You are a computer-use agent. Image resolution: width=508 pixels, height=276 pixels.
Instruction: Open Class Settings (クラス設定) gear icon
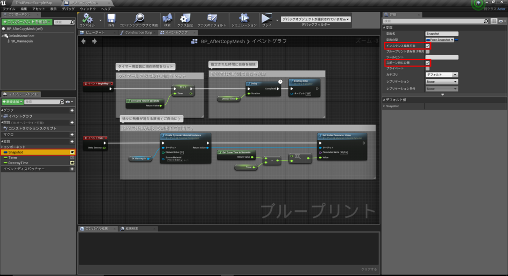coord(185,18)
